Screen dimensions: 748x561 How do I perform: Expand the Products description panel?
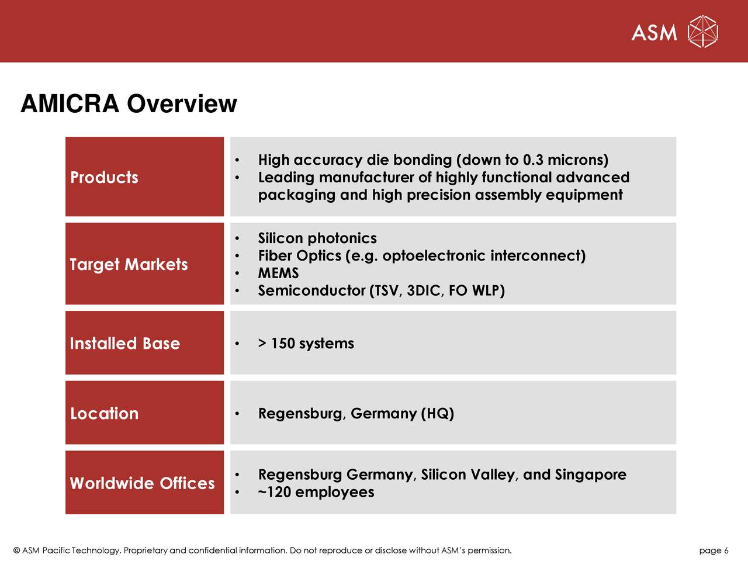click(x=452, y=176)
